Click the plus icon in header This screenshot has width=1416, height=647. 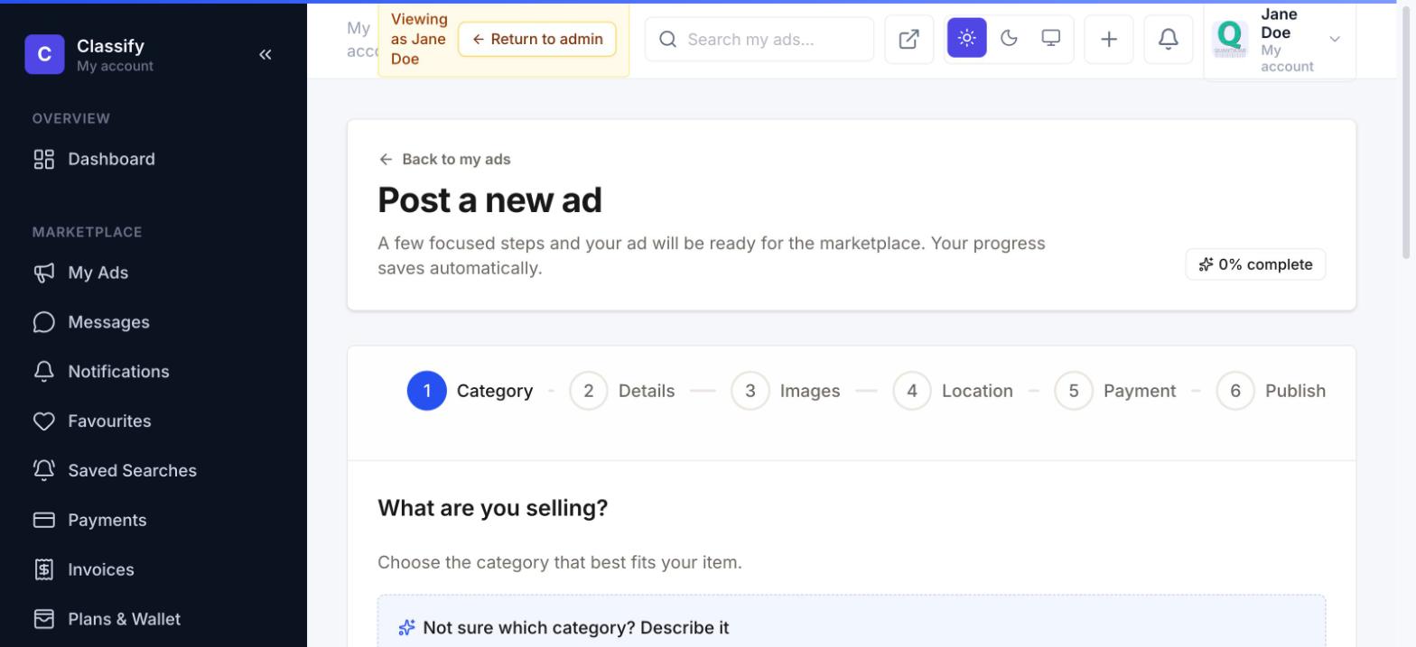(x=1109, y=39)
